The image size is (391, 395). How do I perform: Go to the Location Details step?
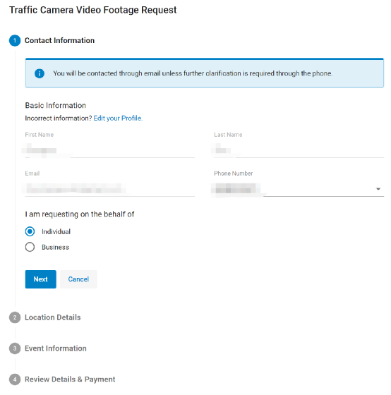(x=53, y=317)
